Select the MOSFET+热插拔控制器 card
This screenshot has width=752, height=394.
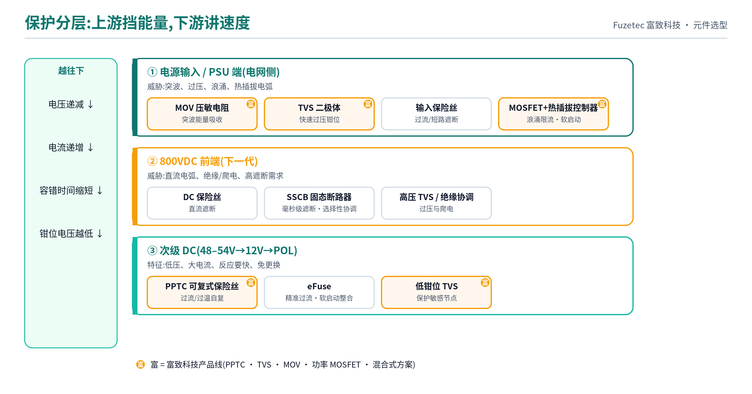(554, 114)
